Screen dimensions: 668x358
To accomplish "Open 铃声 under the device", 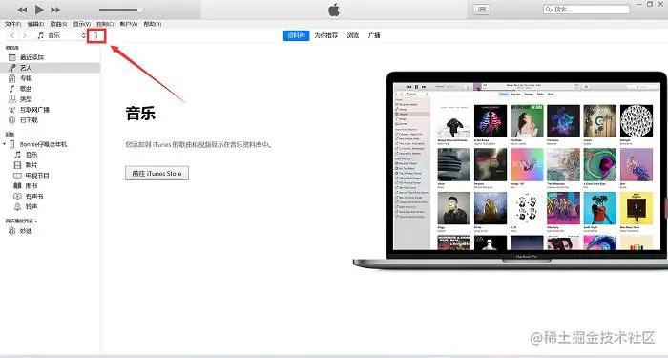I will 50,207.
